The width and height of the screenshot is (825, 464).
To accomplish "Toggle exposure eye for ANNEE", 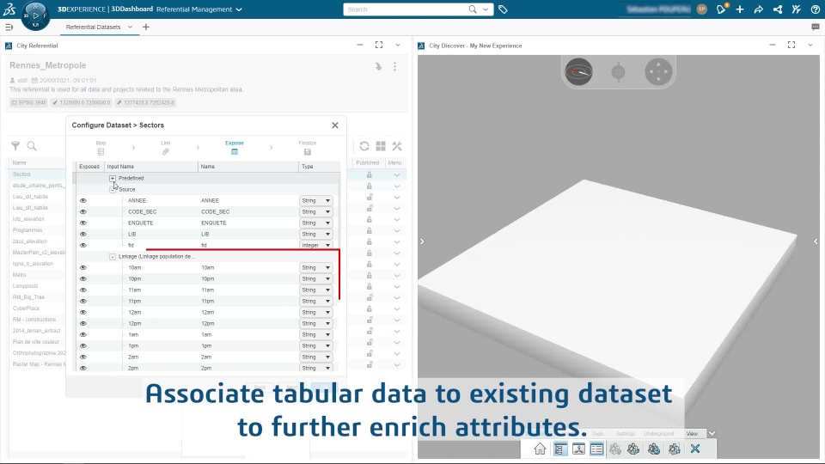I will 83,200.
